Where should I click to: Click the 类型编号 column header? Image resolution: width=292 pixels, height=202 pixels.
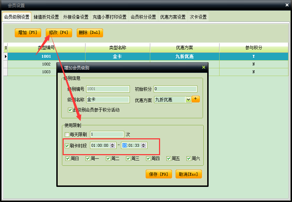coord(46,48)
